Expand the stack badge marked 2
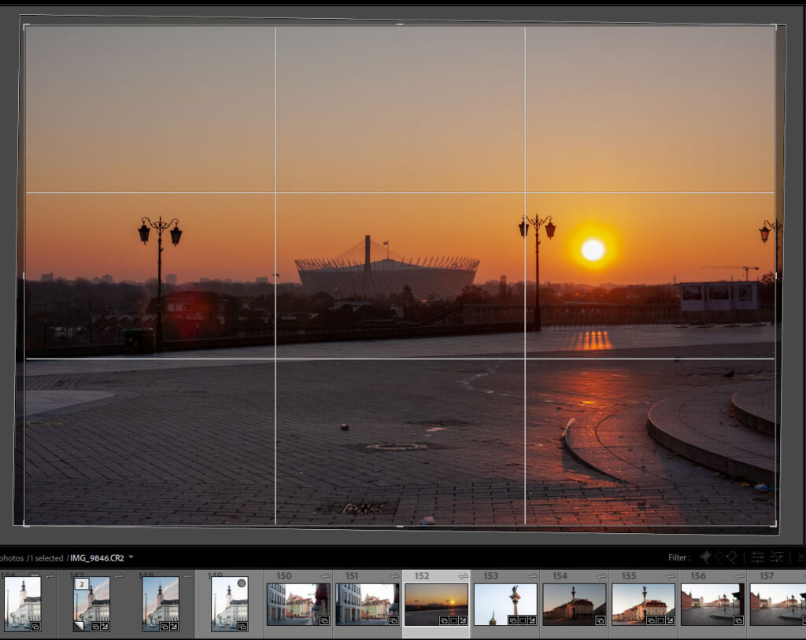This screenshot has height=640, width=806. (80, 584)
